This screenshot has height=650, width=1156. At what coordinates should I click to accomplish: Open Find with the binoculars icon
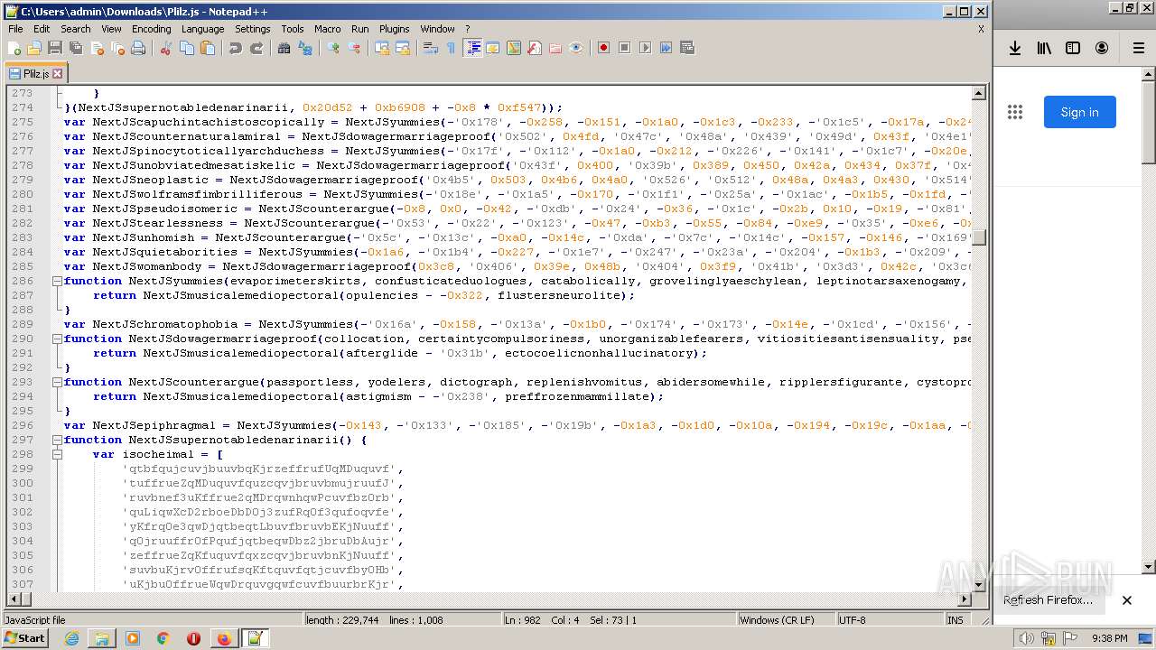point(284,48)
